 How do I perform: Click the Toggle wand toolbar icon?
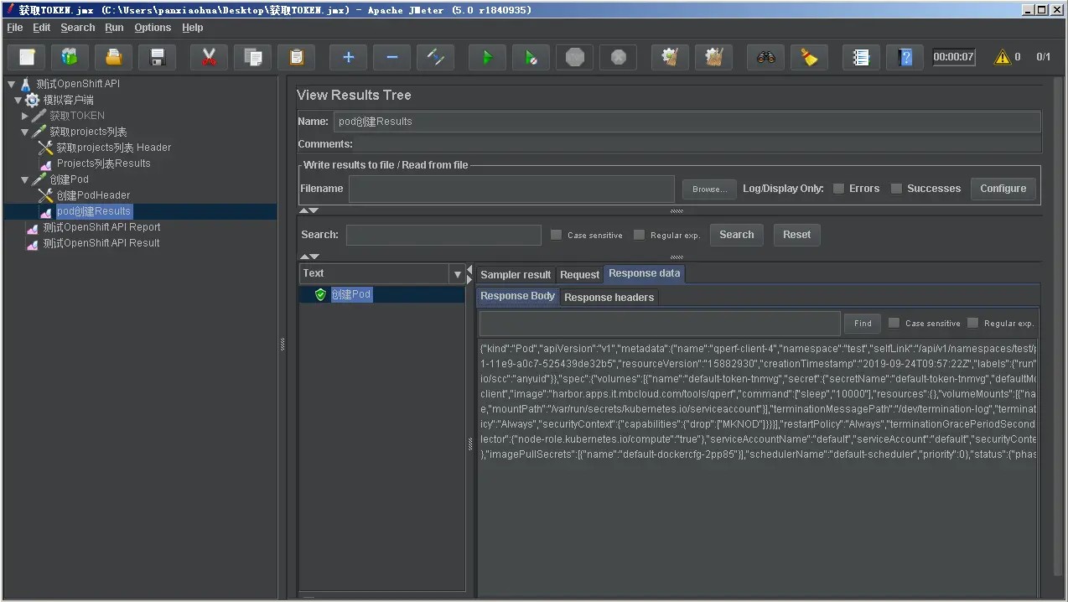tap(435, 57)
